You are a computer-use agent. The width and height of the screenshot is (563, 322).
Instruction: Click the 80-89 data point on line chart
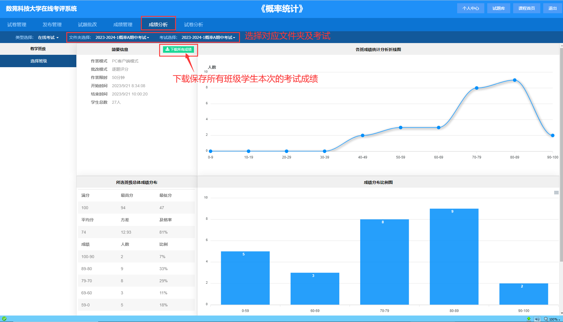pyautogui.click(x=515, y=80)
